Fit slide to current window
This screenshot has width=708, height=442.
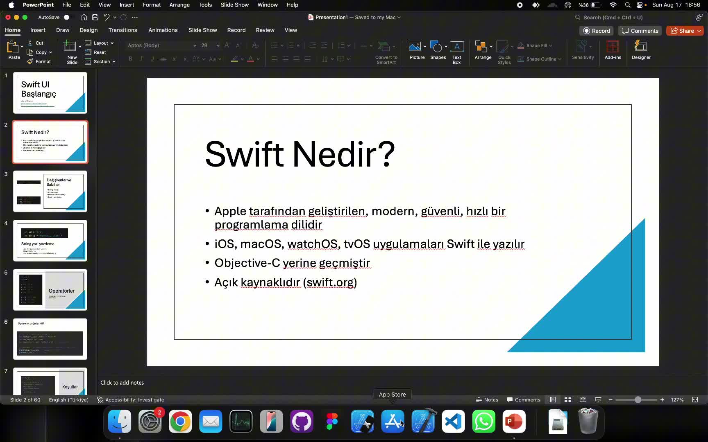click(x=695, y=400)
